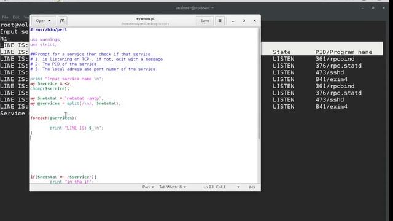The height and width of the screenshot is (221, 393).
Task: Open the Ln 23, Col 1 position dropdown
Action: (221, 187)
